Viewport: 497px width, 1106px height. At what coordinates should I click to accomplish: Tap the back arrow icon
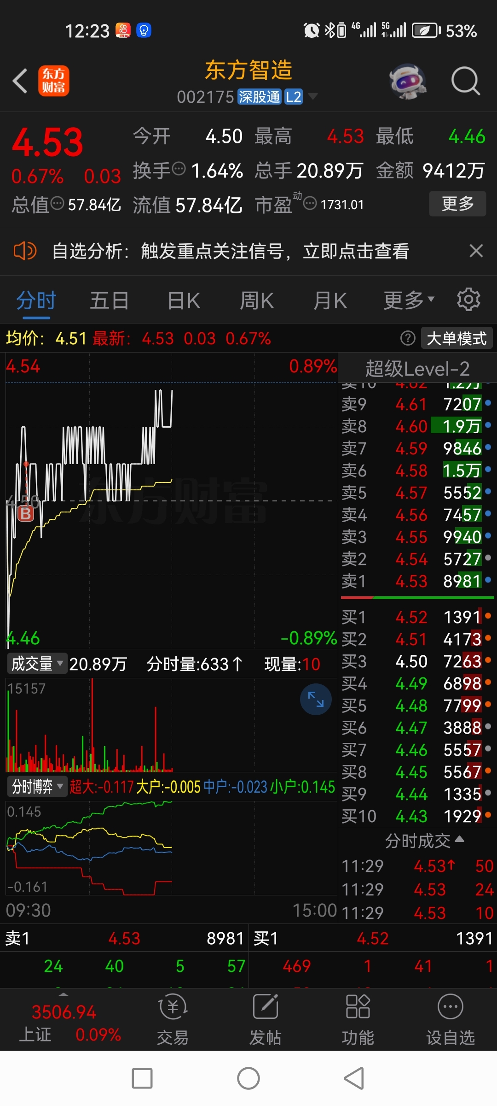point(20,81)
